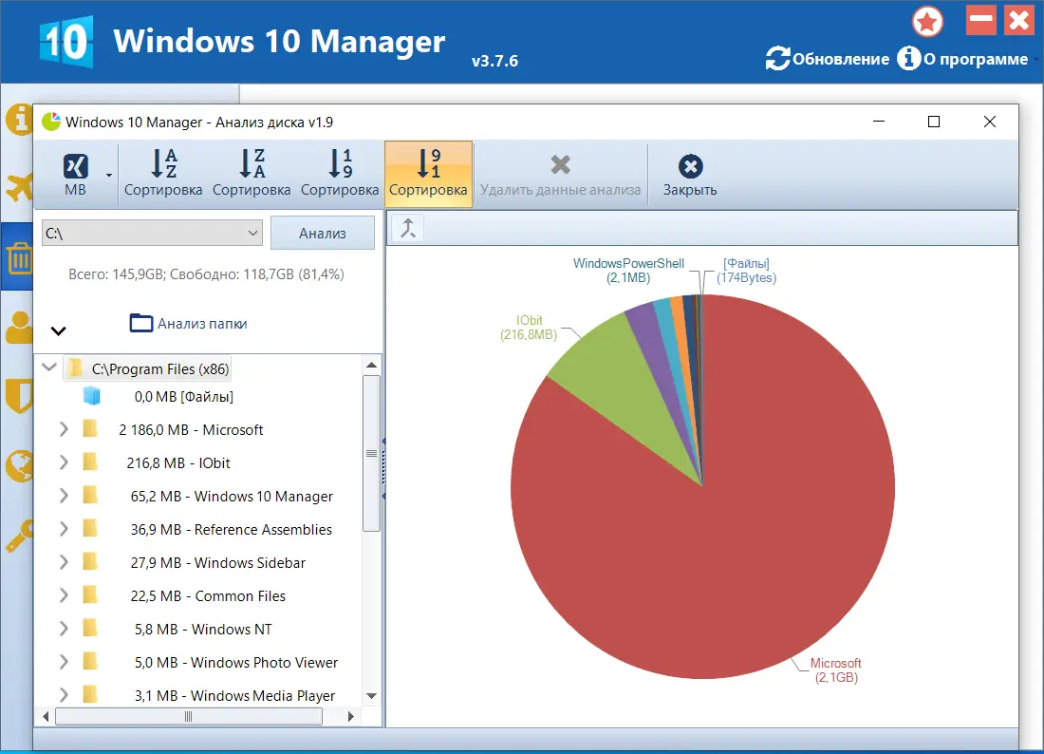Click the Анализ button
This screenshot has width=1044, height=754.
point(323,233)
